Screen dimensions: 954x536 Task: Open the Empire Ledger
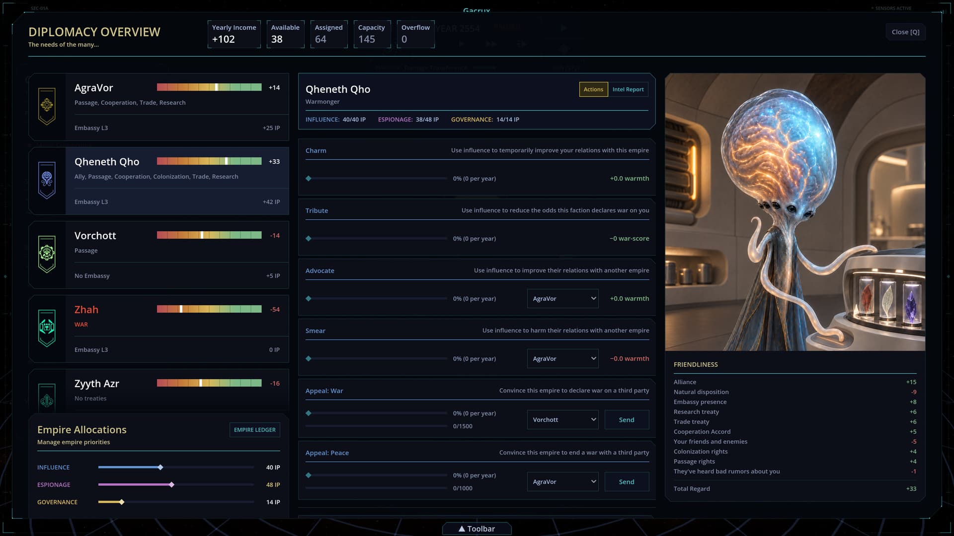[254, 430]
